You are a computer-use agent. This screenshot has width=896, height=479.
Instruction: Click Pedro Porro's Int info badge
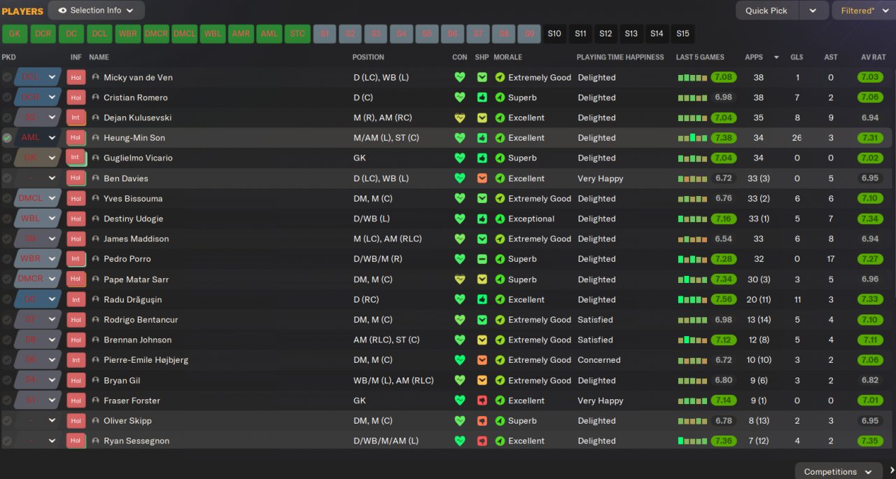76,259
